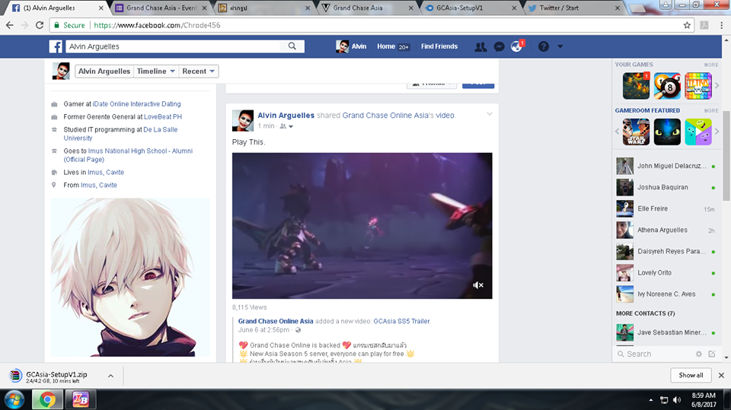Image resolution: width=731 pixels, height=410 pixels.
Task: Open Chrome from taskbar
Action: point(47,400)
